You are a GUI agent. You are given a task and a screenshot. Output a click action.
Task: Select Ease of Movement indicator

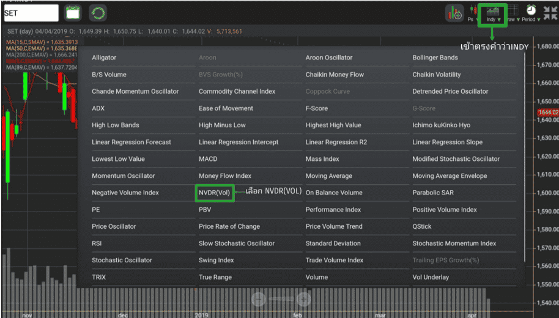pyautogui.click(x=226, y=108)
